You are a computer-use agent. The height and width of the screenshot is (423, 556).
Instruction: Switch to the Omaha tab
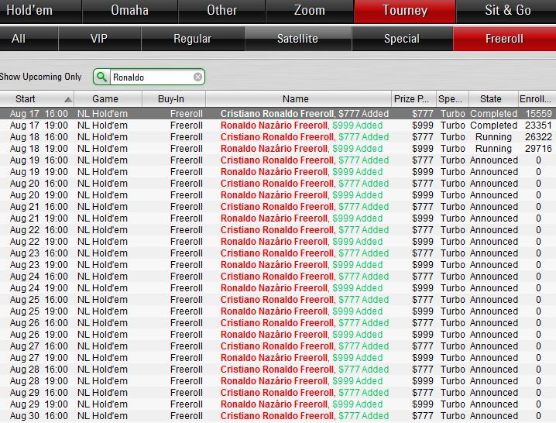click(130, 11)
